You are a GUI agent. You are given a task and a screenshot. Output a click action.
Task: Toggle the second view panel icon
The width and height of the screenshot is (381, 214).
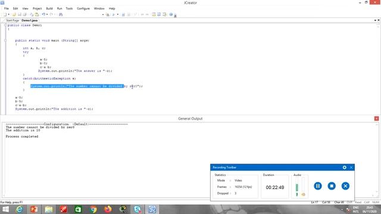[x=159, y=14]
